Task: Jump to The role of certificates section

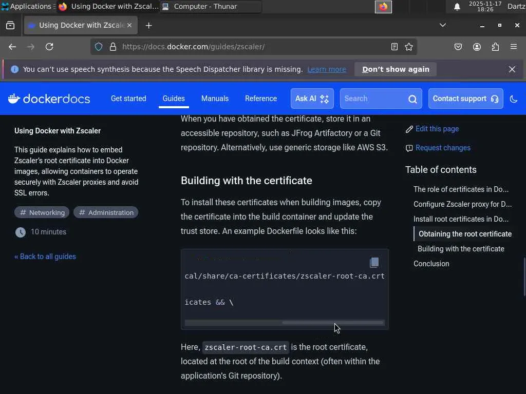Action: [461, 189]
